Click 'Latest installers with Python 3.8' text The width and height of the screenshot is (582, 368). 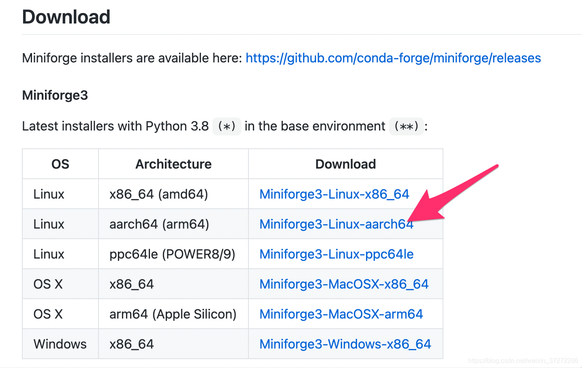coord(116,126)
